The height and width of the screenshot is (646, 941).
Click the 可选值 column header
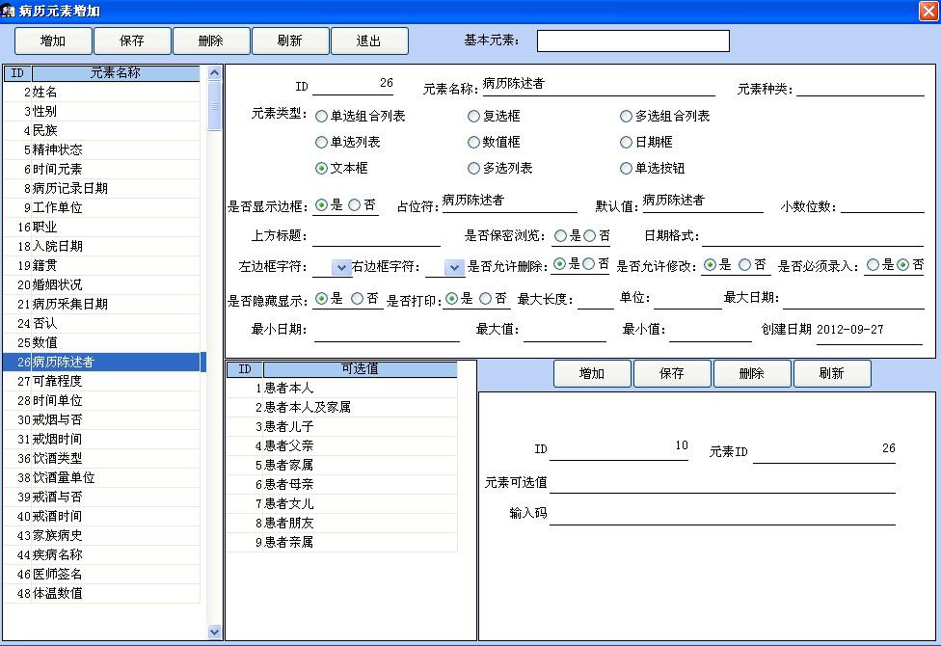point(360,369)
